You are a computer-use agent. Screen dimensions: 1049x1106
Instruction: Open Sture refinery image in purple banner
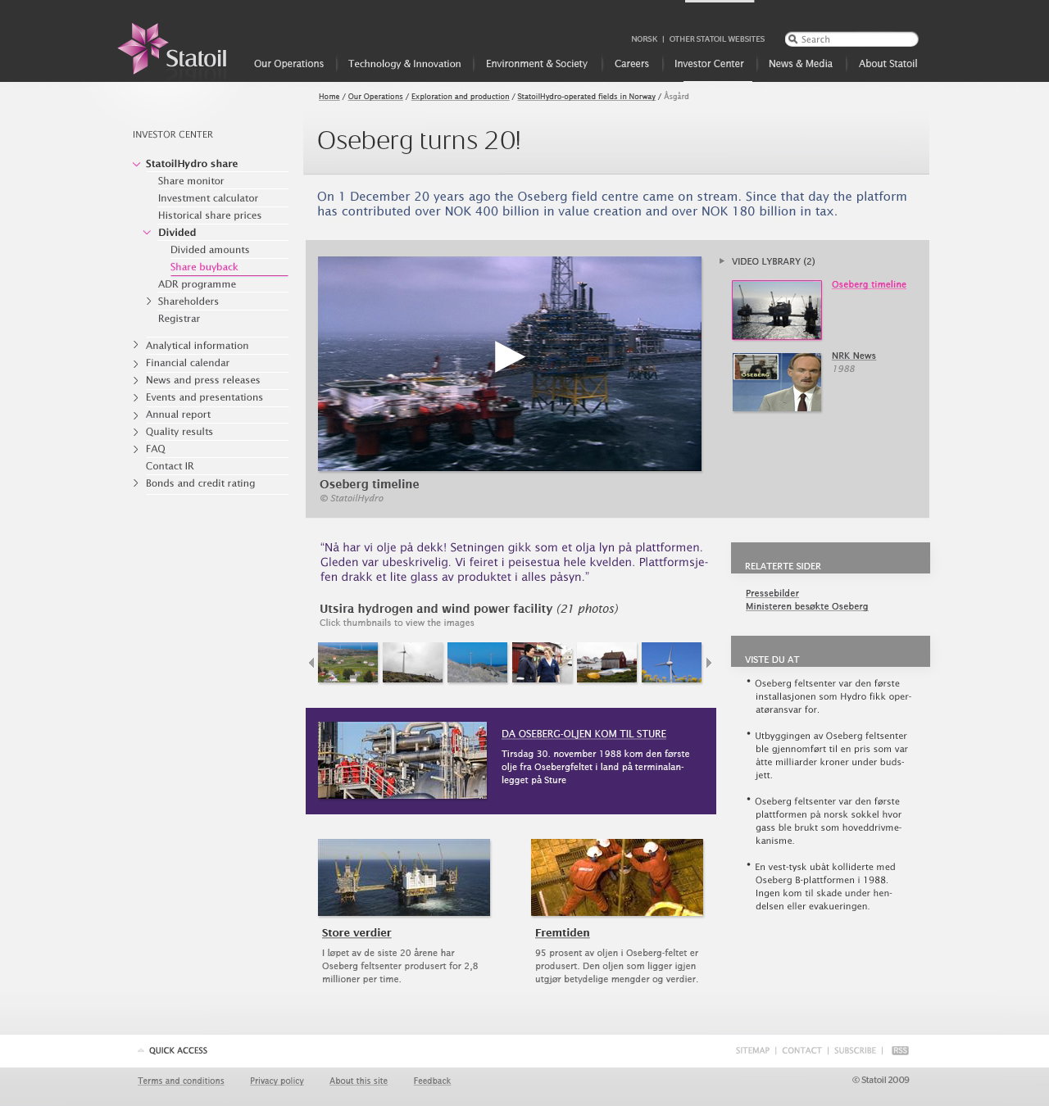pos(402,760)
